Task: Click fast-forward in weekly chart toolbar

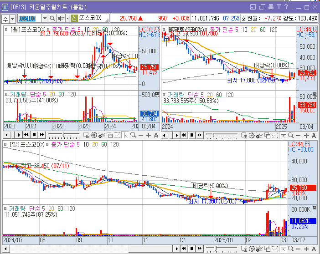Action: 200,135
